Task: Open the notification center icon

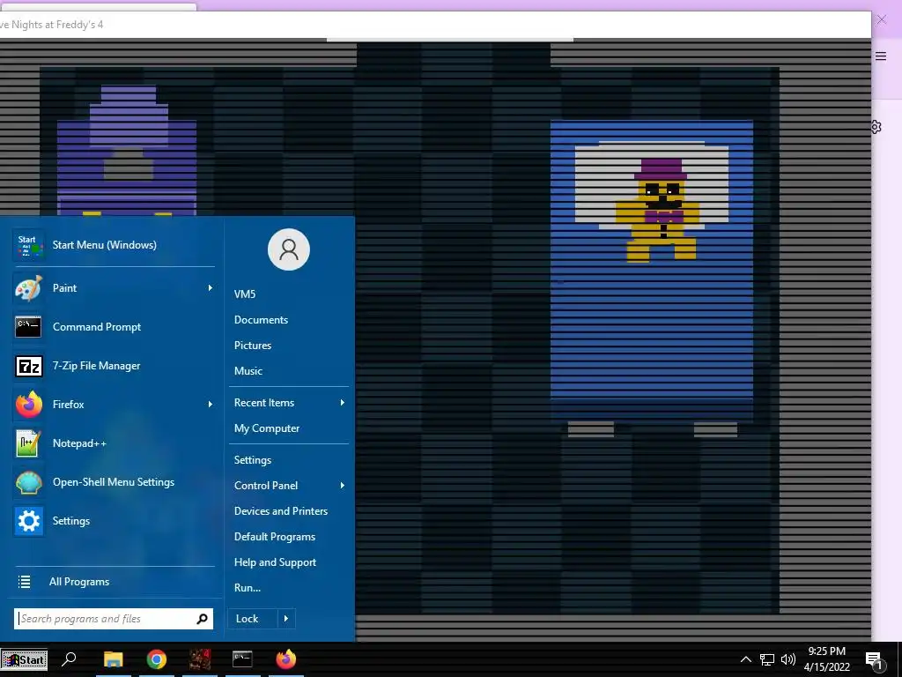Action: click(x=875, y=660)
